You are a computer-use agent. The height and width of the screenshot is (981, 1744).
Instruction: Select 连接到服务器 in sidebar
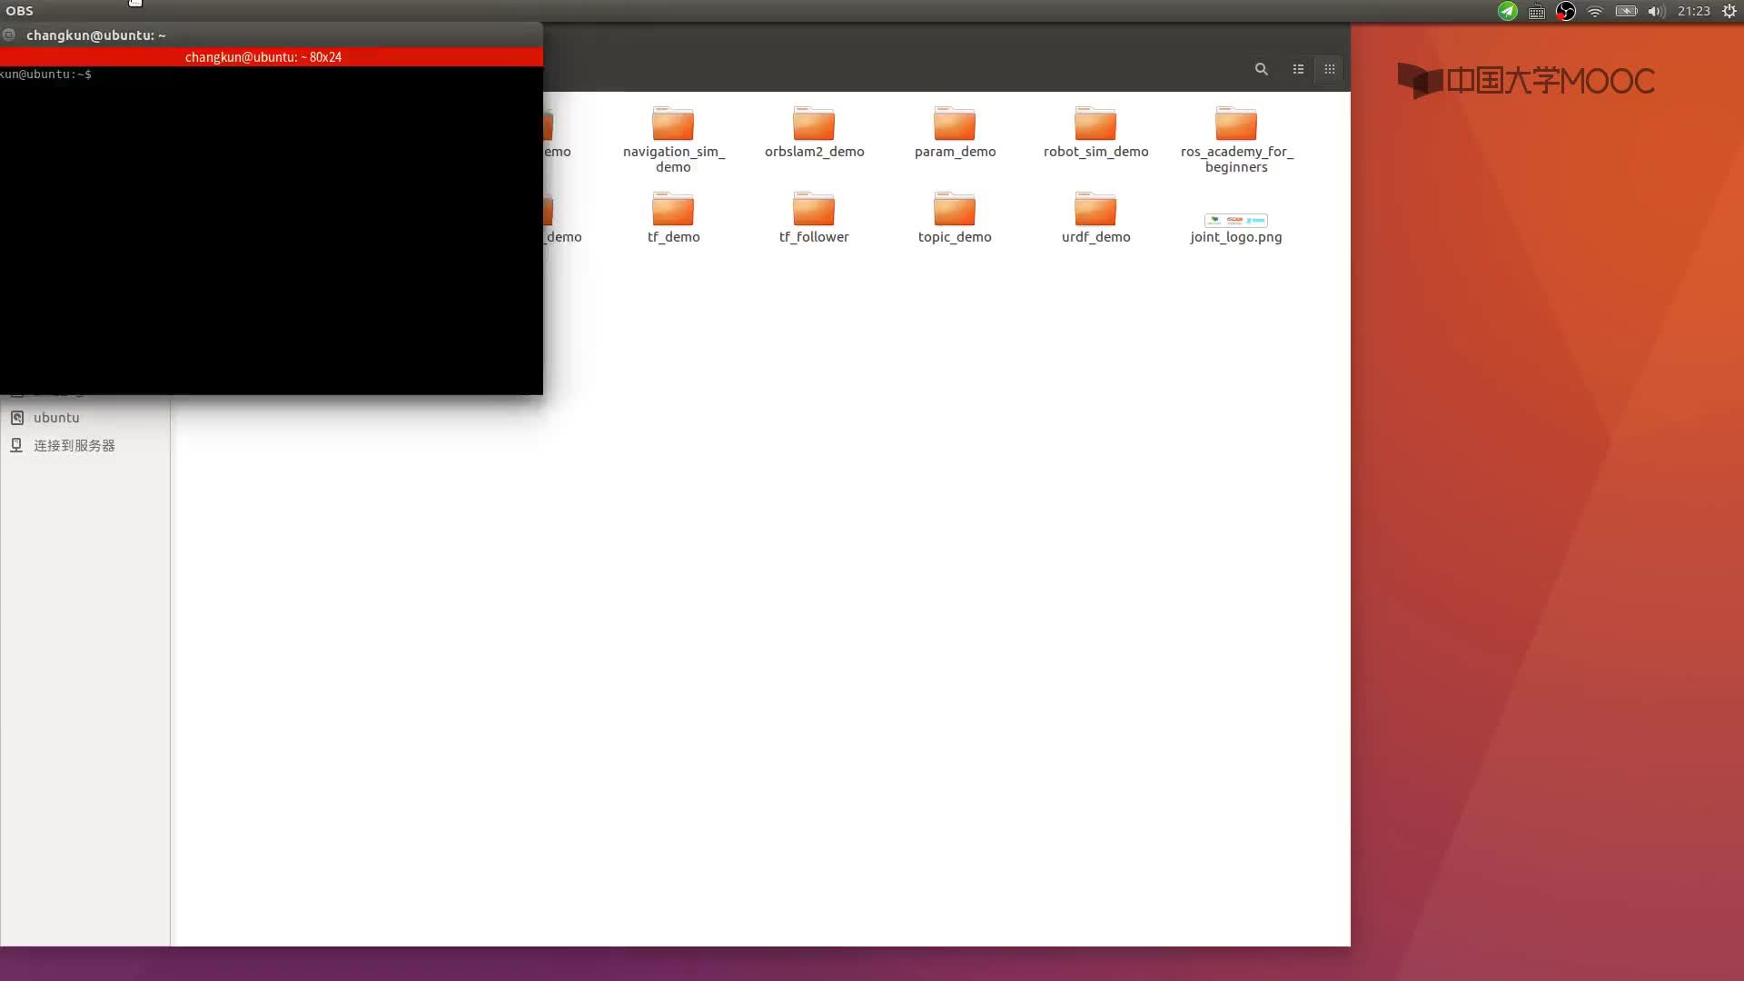74,444
